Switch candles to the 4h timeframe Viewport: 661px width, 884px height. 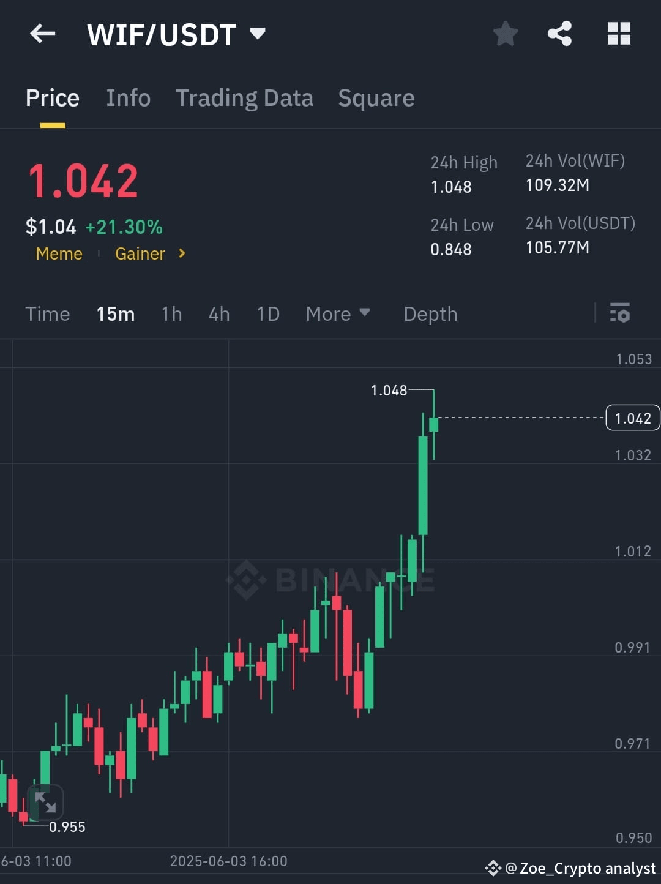pyautogui.click(x=218, y=313)
